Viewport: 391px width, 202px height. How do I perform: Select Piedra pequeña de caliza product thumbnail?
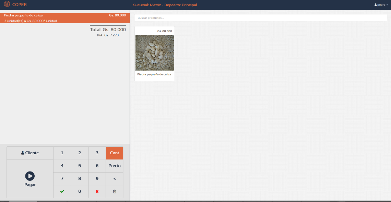(155, 53)
